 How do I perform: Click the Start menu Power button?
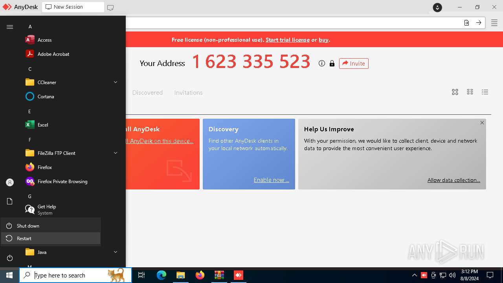(x=10, y=258)
